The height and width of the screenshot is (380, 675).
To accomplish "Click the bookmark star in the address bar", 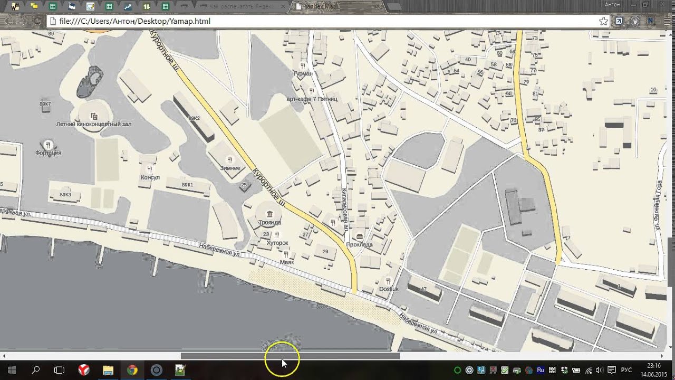I will click(x=603, y=21).
